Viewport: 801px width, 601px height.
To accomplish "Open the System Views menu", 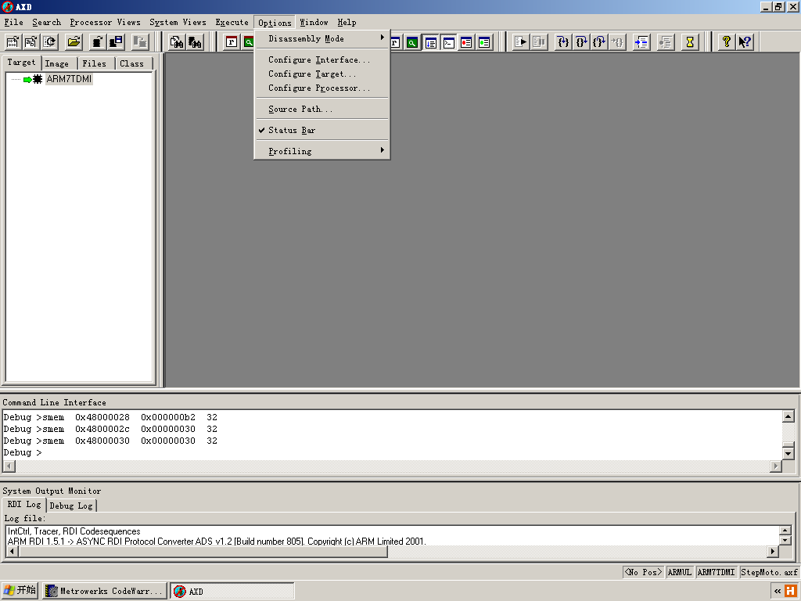I will pos(178,23).
